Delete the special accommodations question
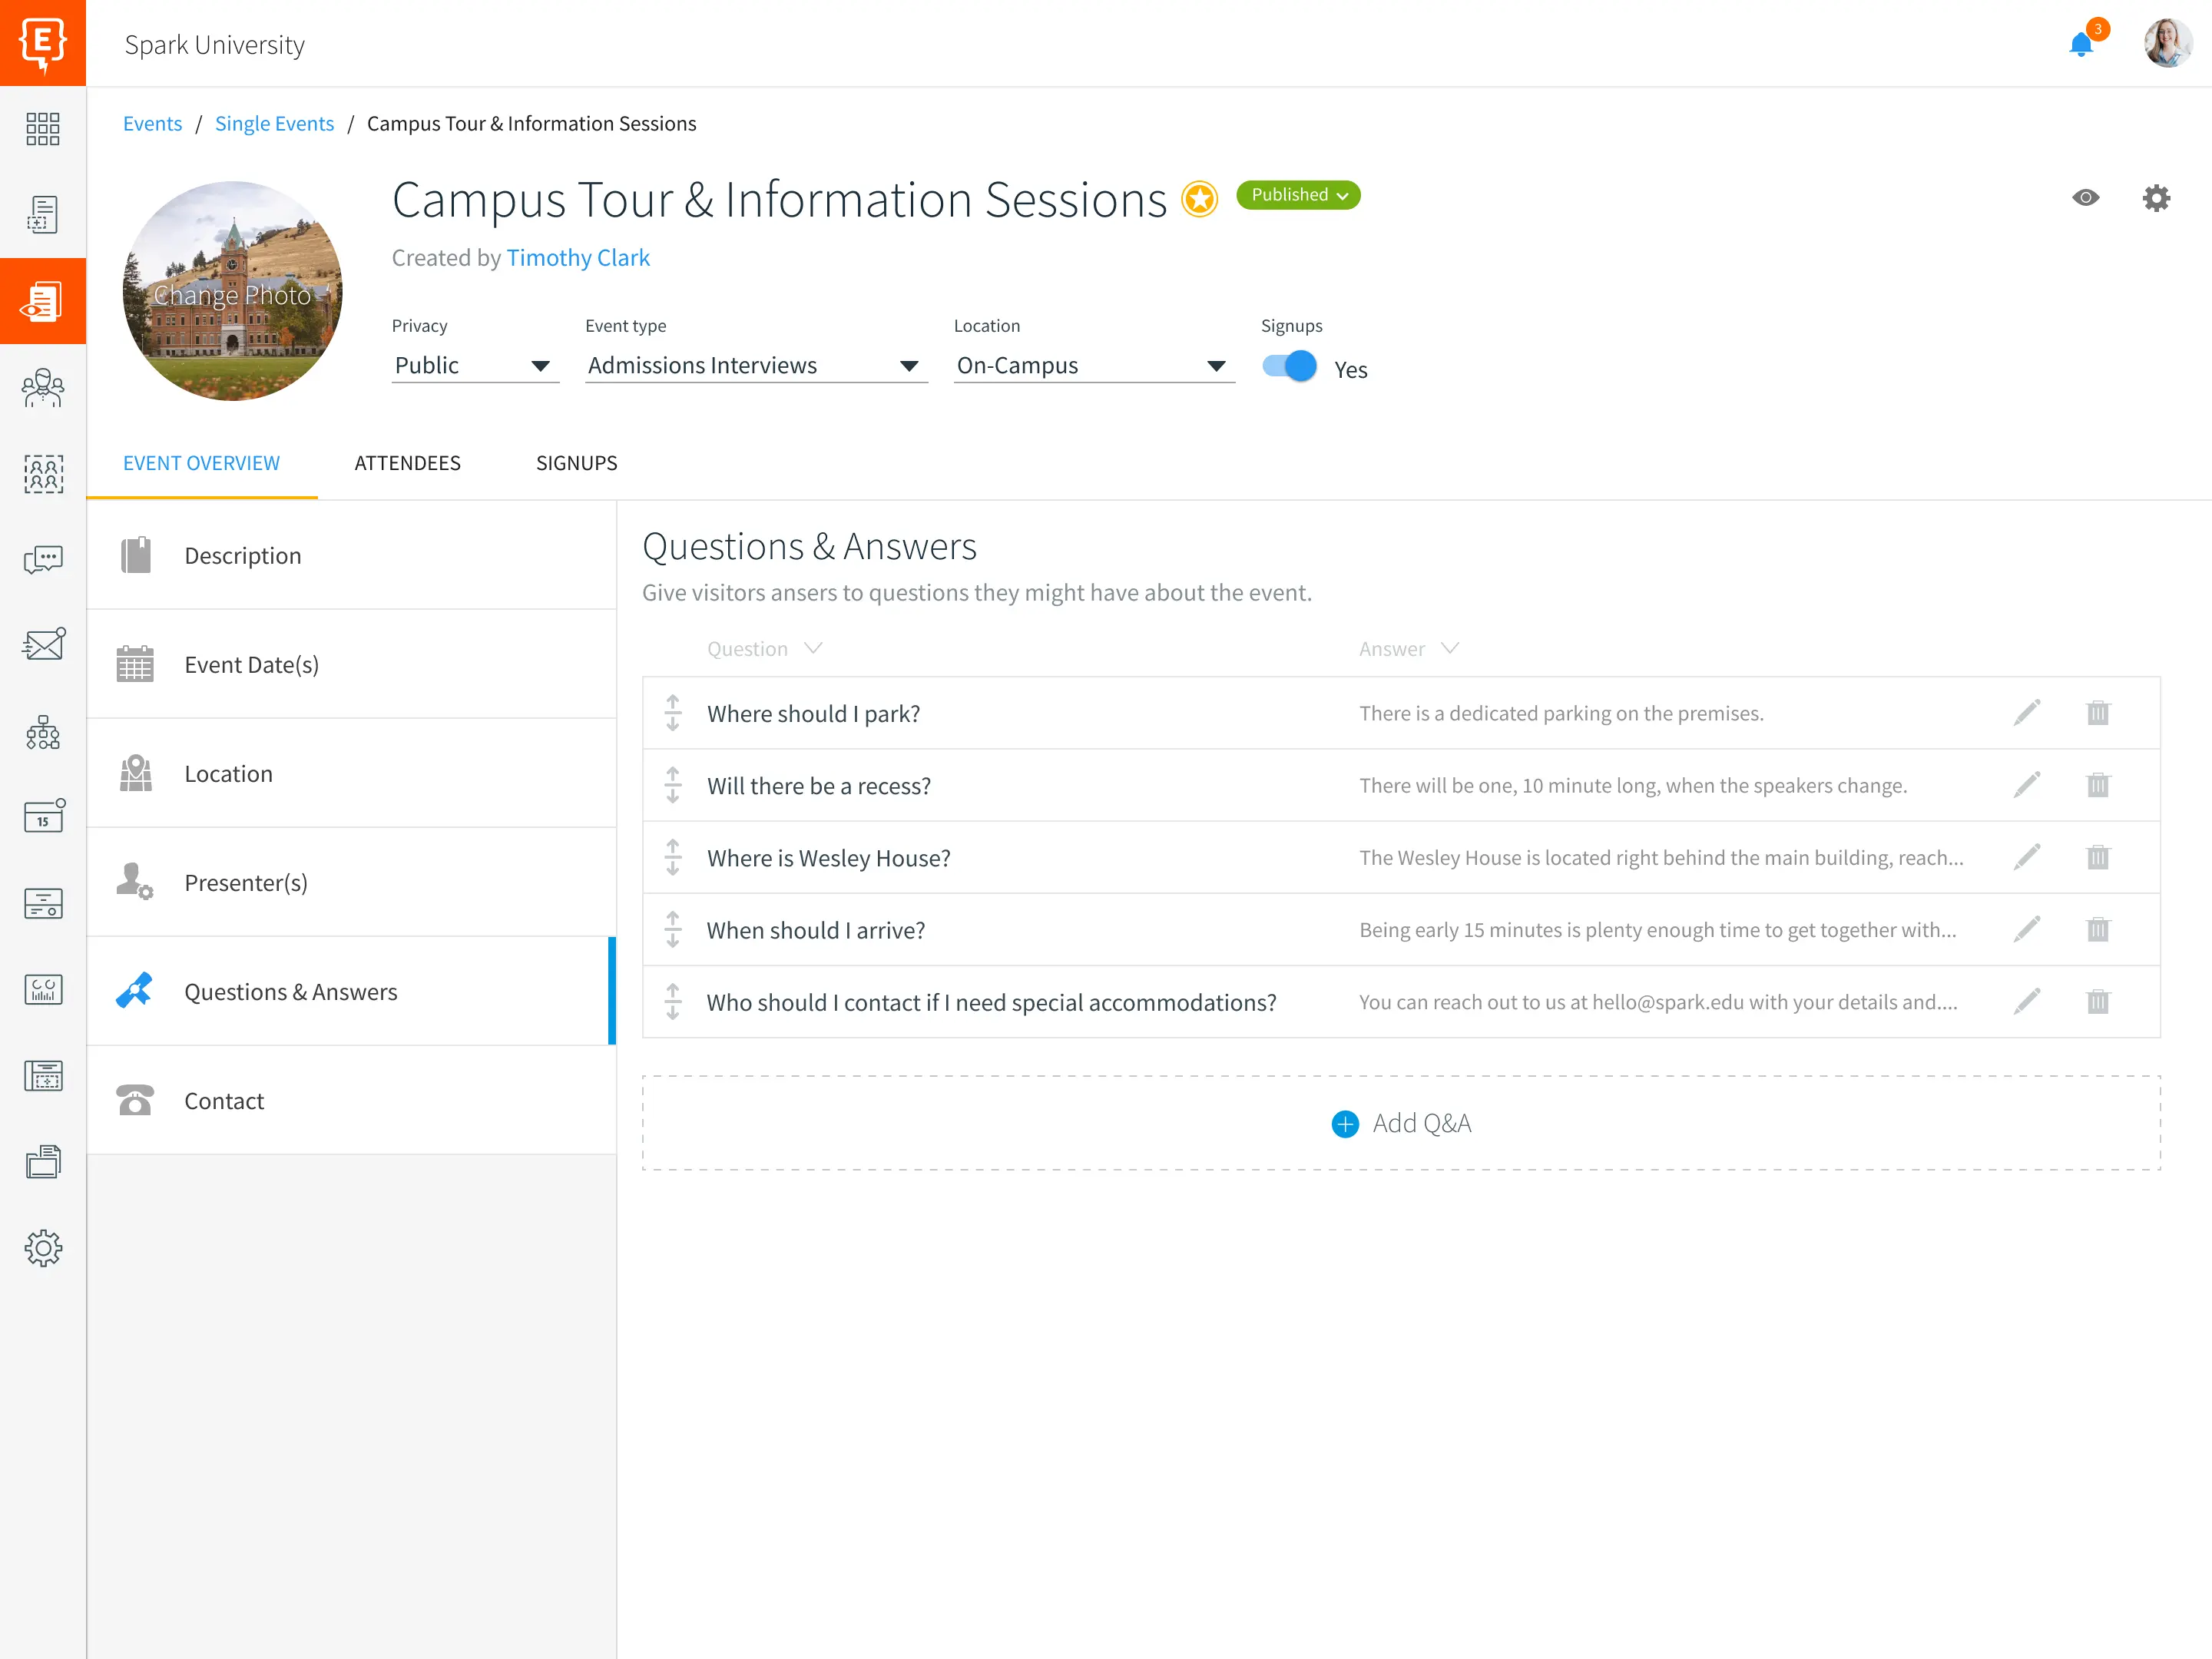Image resolution: width=2212 pixels, height=1659 pixels. [2098, 1001]
